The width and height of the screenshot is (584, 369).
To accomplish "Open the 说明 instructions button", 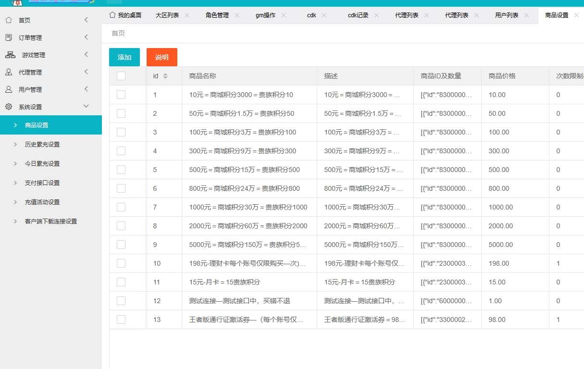I will pyautogui.click(x=162, y=57).
